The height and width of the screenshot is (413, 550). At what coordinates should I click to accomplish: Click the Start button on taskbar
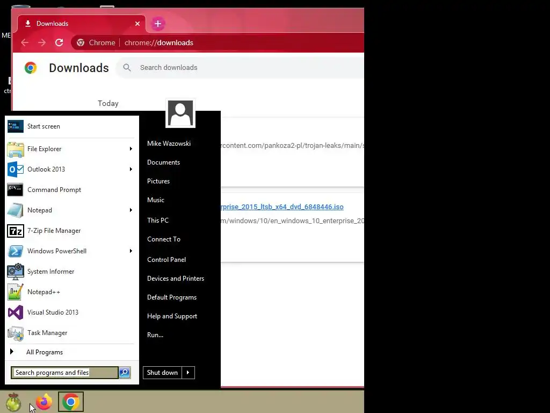(x=13, y=402)
